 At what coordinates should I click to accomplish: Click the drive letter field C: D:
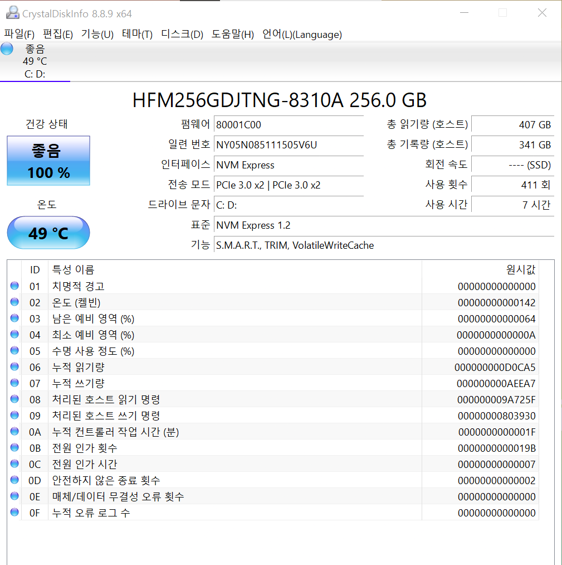(289, 205)
